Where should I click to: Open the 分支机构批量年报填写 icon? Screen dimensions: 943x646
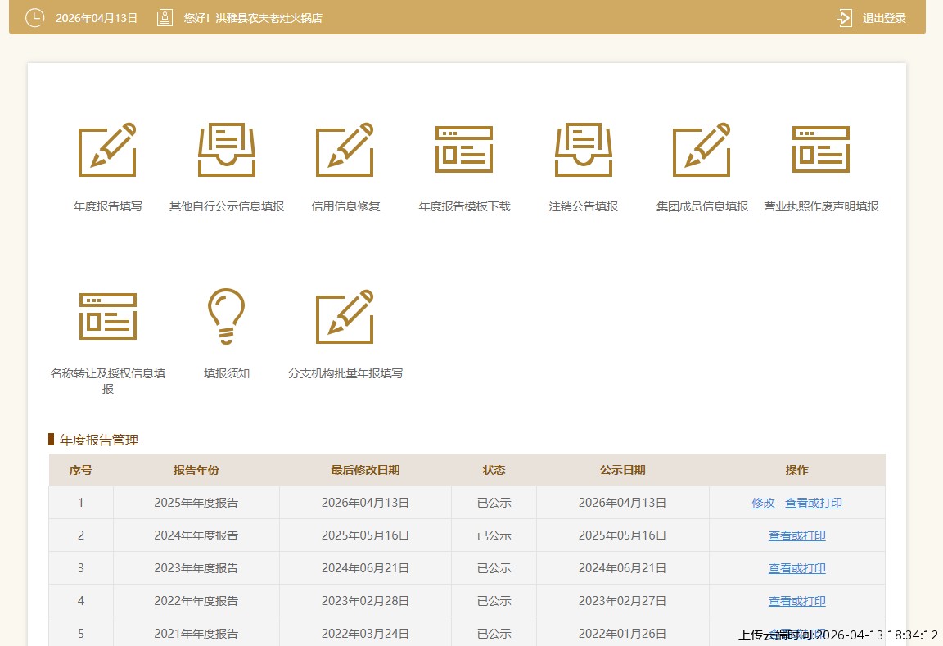click(345, 316)
